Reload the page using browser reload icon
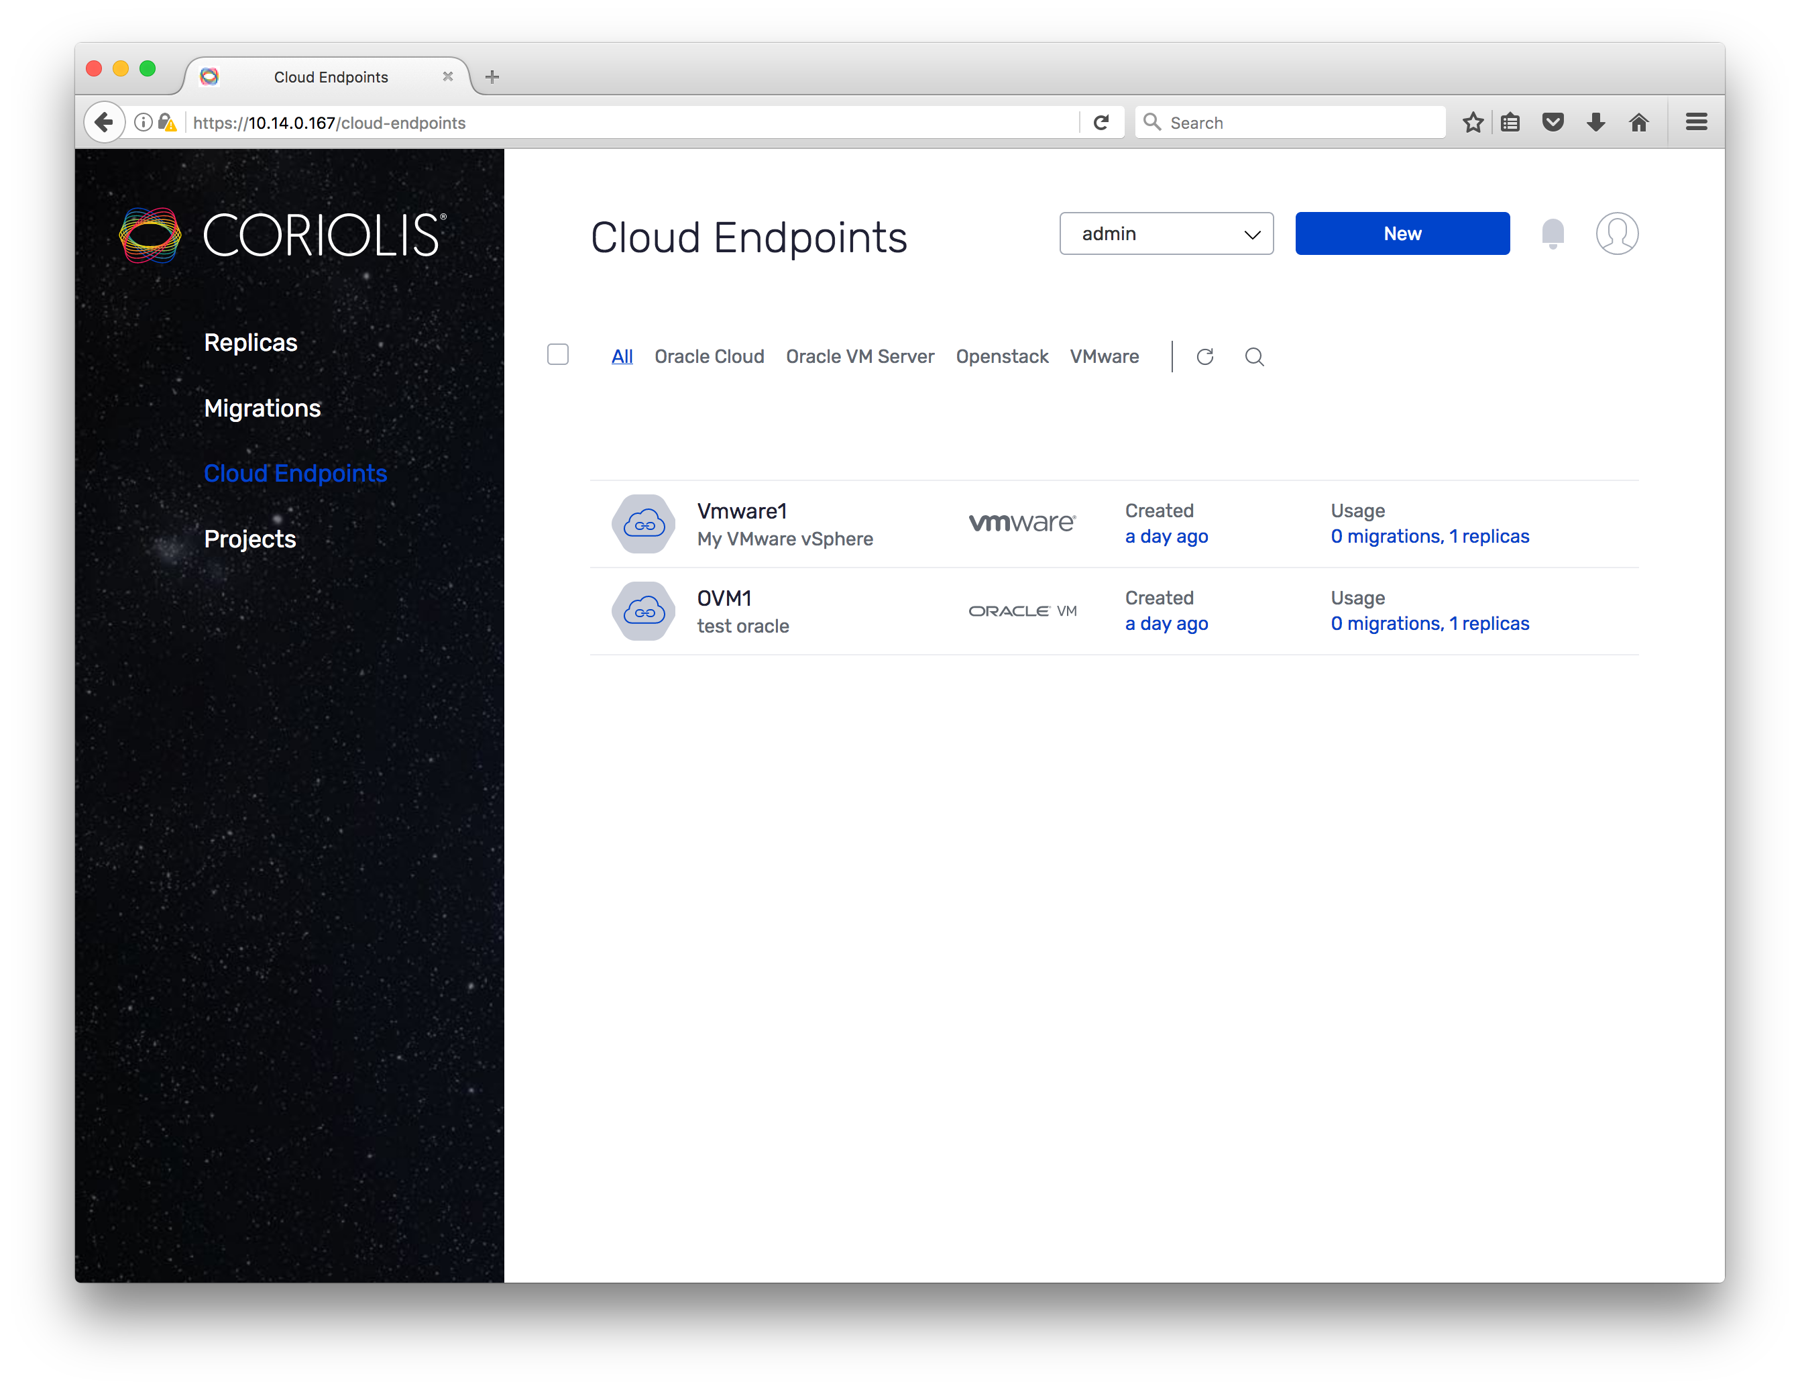The image size is (1800, 1390). [1101, 123]
